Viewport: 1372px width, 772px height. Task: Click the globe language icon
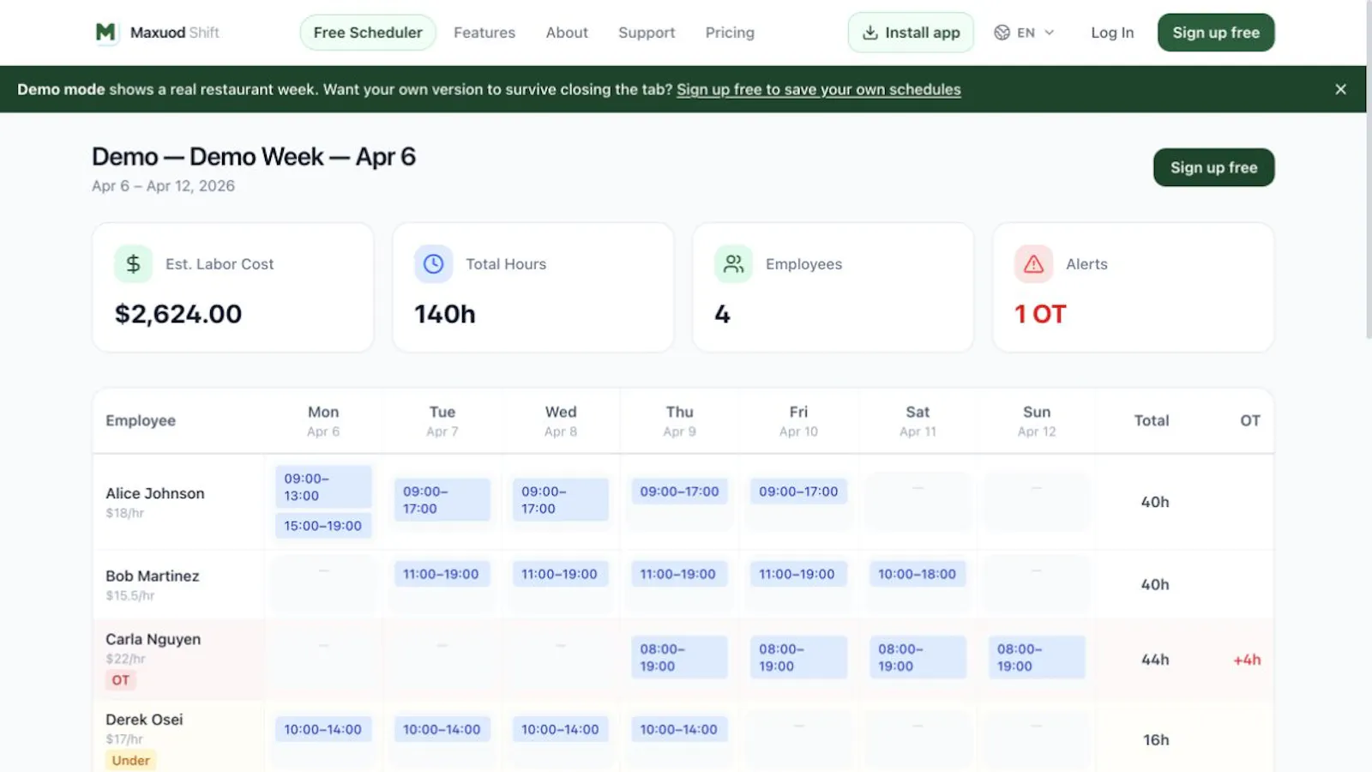coord(1002,33)
